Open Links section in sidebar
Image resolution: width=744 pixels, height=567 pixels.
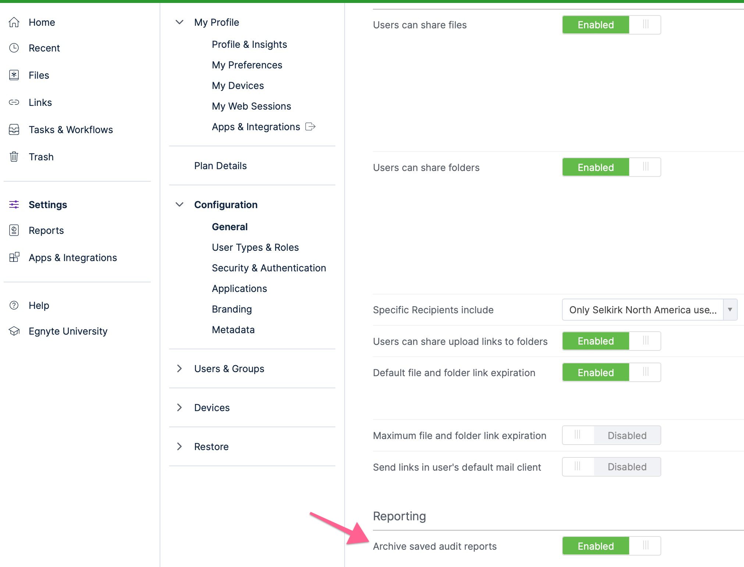(40, 103)
